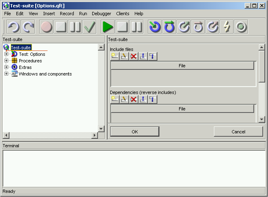The image size is (268, 197).
Task: Click the OK button
Action: [134, 132]
